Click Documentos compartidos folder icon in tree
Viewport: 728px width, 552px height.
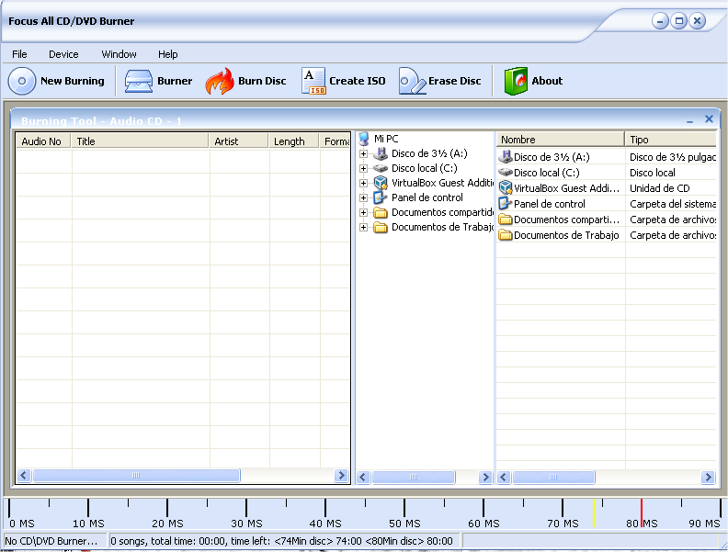(381, 212)
